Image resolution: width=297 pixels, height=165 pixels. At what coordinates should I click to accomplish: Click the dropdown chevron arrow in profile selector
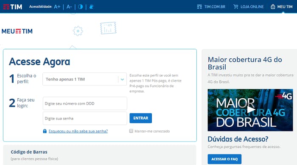click(x=122, y=80)
